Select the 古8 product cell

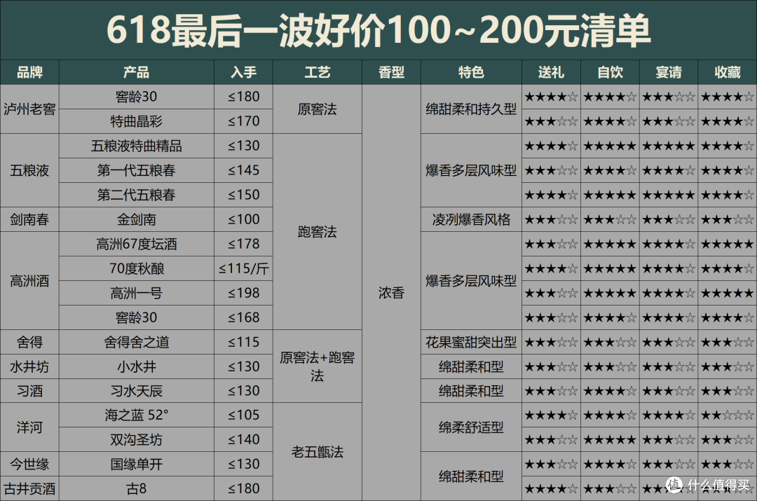[137, 489]
